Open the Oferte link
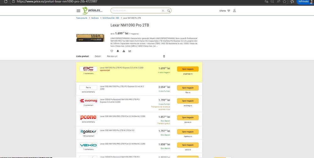Screen dimensions: 314x158 pos(223,11)
